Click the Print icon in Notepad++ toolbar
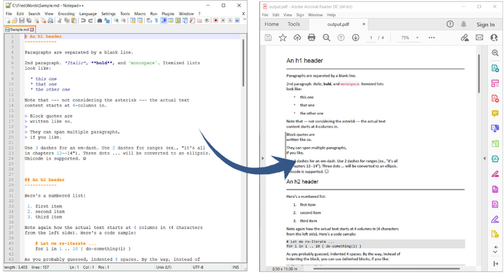The image size is (504, 275). (51, 20)
